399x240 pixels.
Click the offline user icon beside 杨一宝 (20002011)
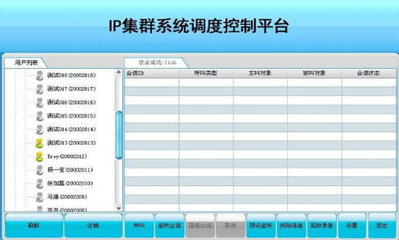39,170
